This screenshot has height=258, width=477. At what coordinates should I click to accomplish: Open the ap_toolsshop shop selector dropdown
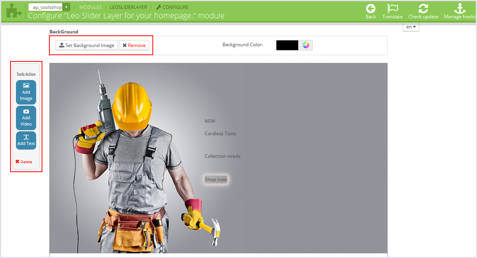(x=49, y=7)
